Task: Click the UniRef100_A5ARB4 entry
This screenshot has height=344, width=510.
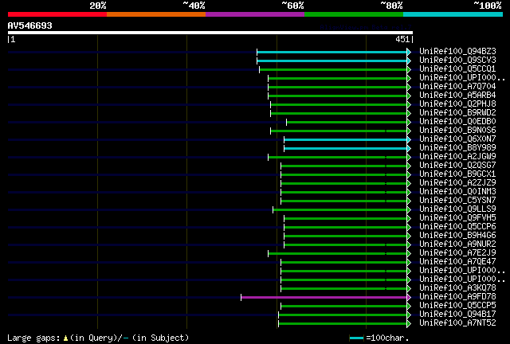Action: pyautogui.click(x=457, y=96)
